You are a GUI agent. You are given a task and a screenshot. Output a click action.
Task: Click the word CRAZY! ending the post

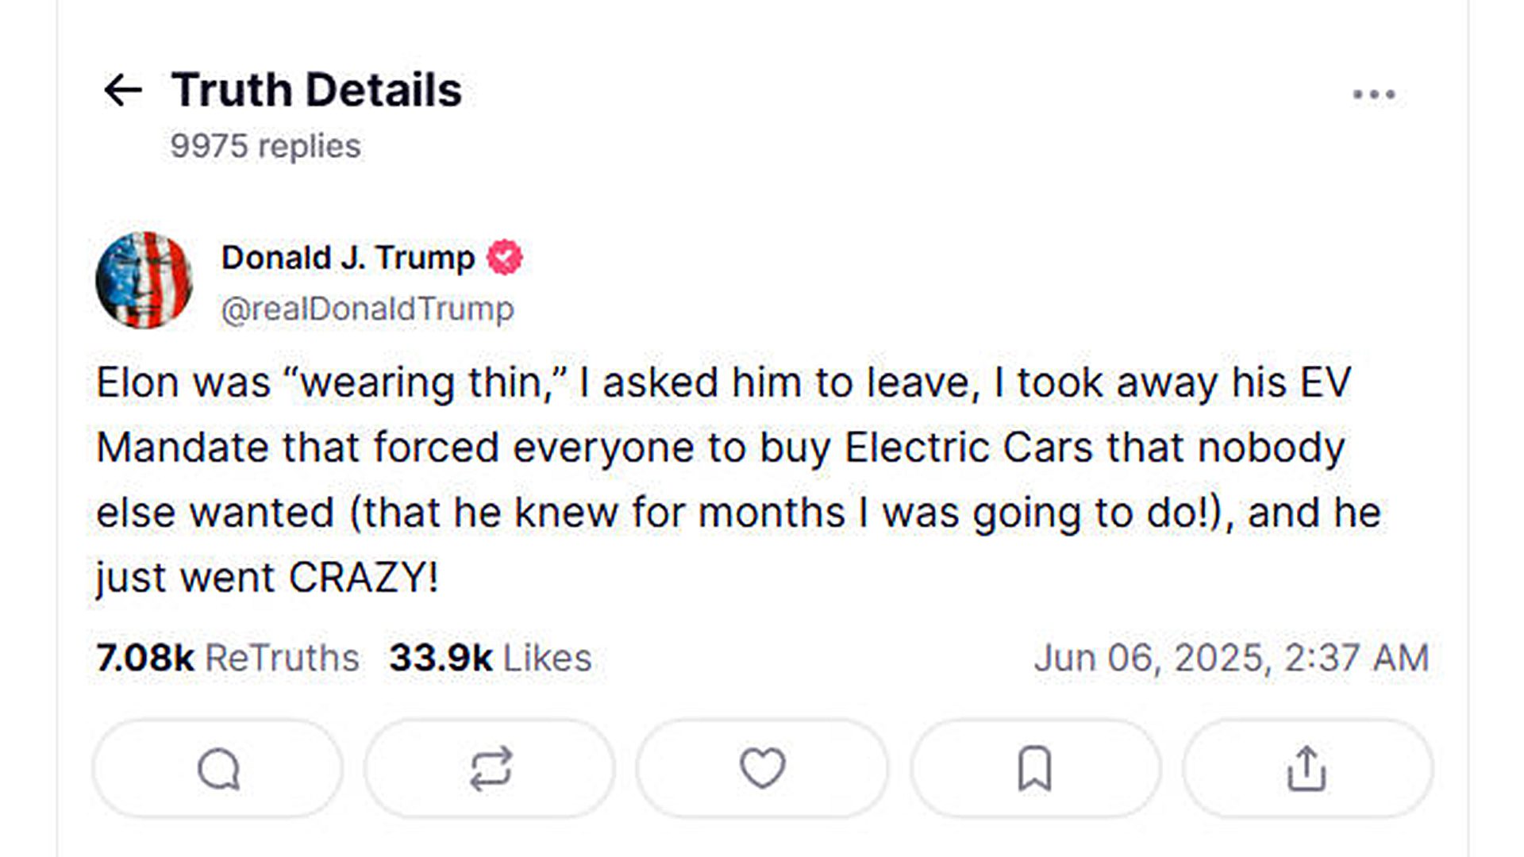pyautogui.click(x=364, y=577)
